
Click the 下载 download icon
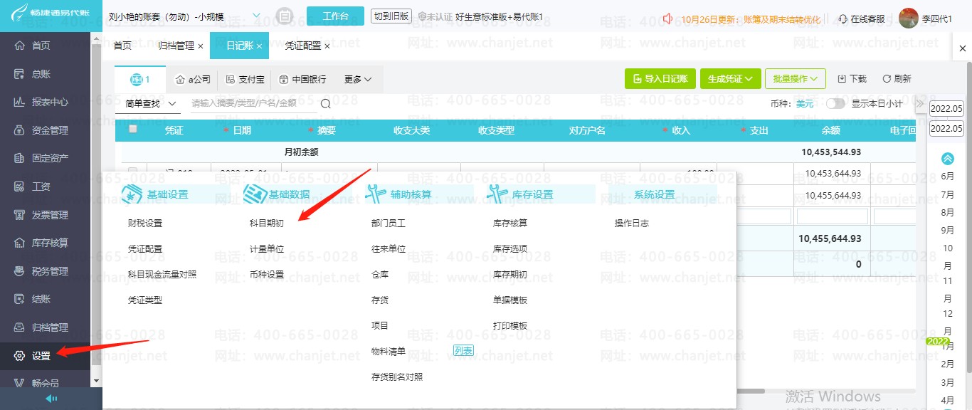coord(842,79)
